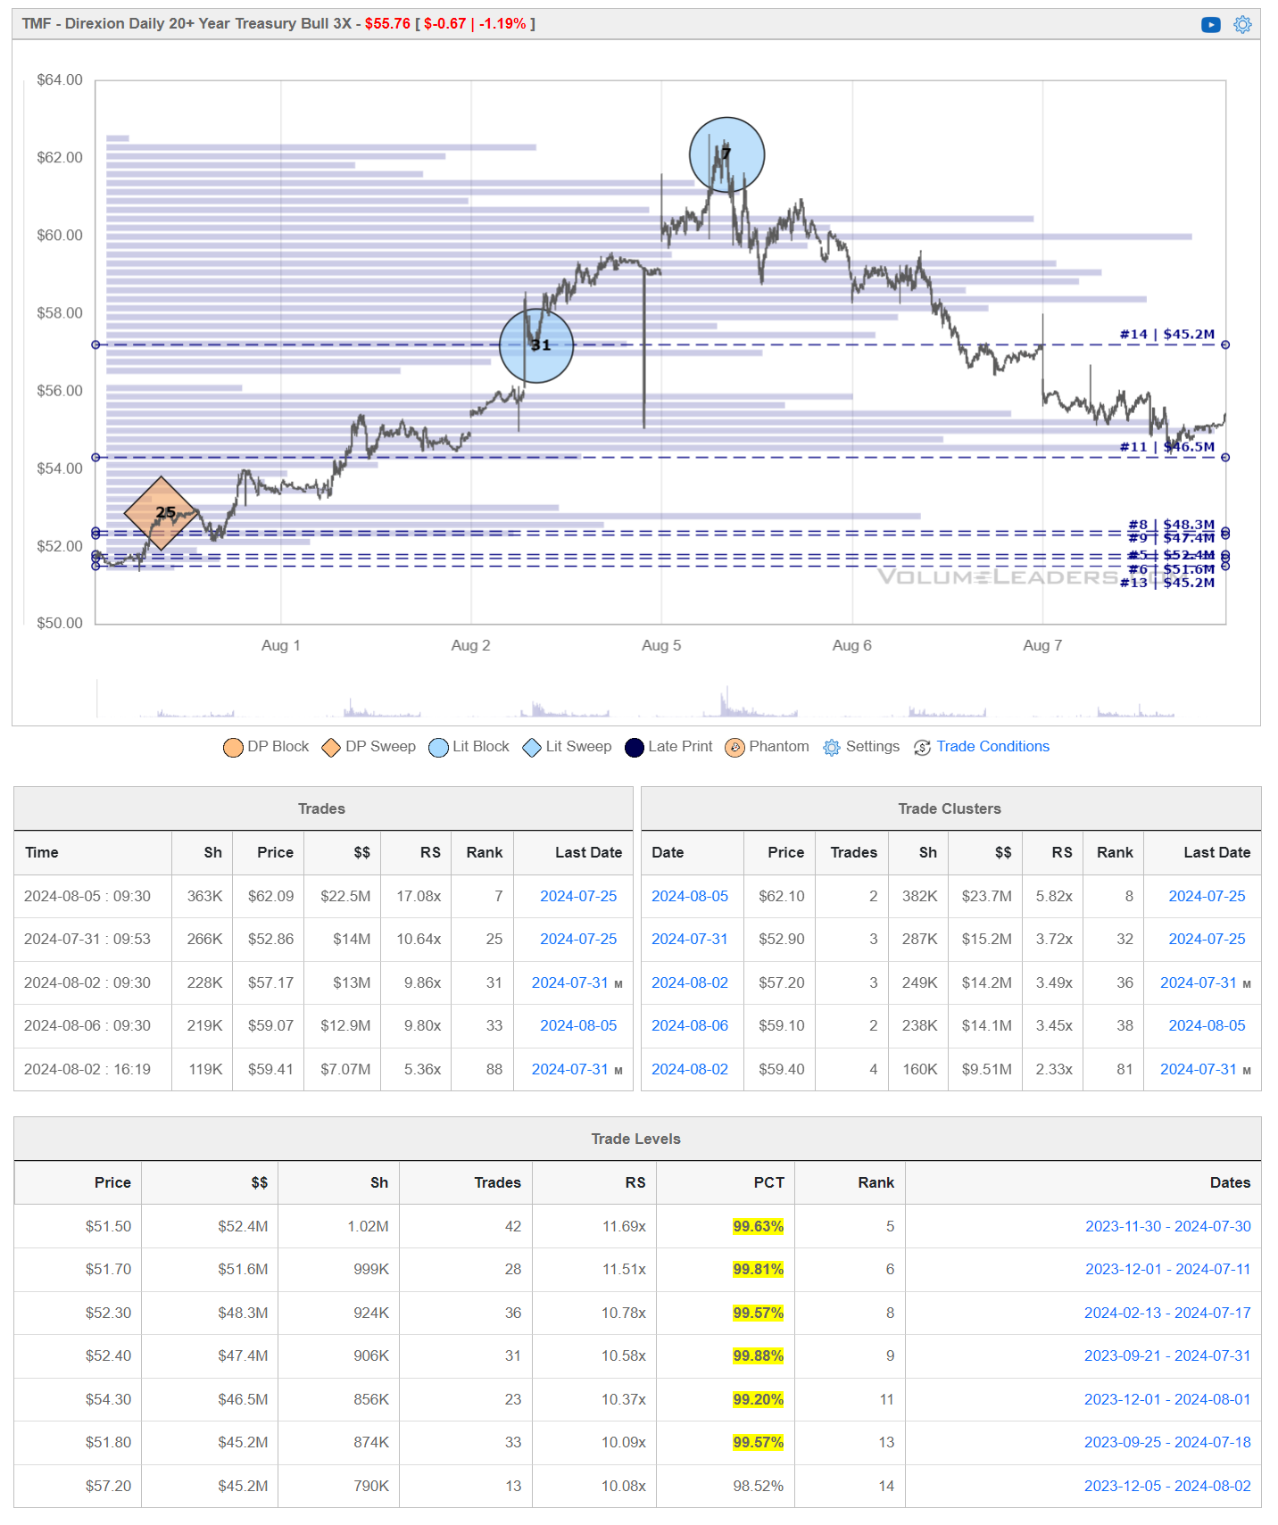Open last date 2024-08-05 for rank 33 trade
Viewport: 1278px width, 1525px height.
point(578,1026)
